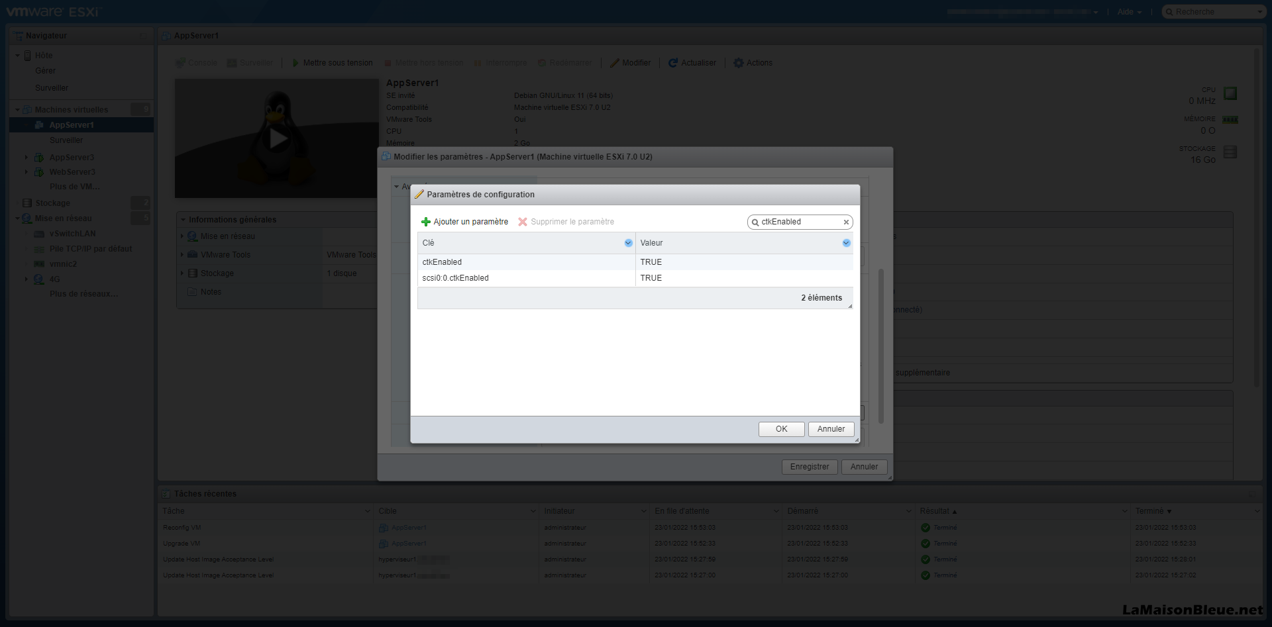Click Annuler in Paramètres de configuration dialog

pos(831,429)
